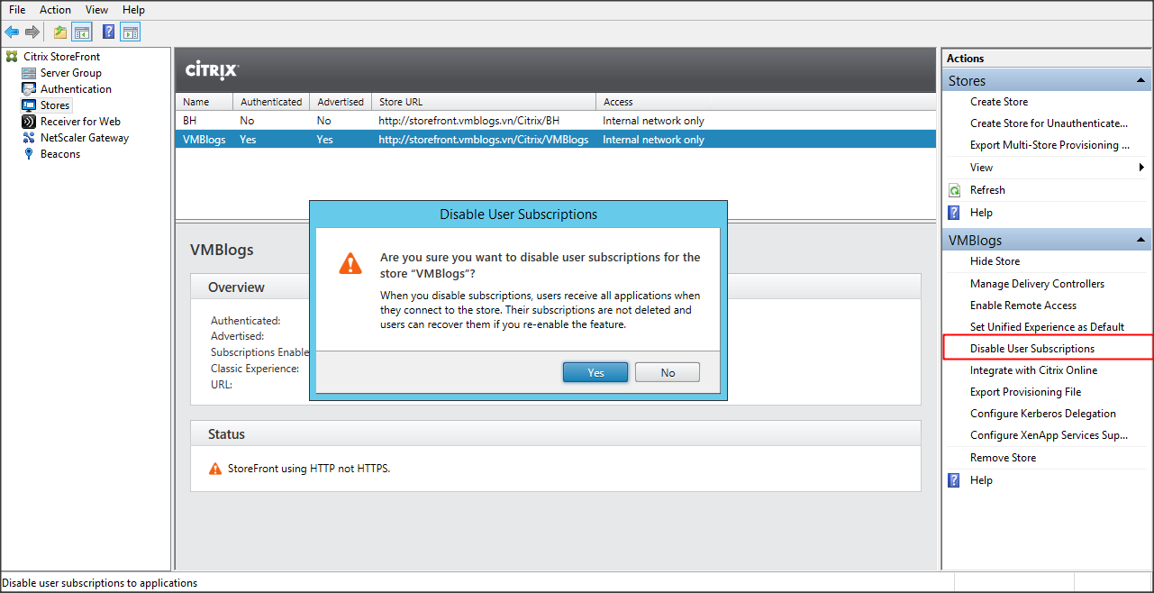This screenshot has width=1154, height=593.
Task: Click No to cancel disabling subscriptions
Action: 668,372
